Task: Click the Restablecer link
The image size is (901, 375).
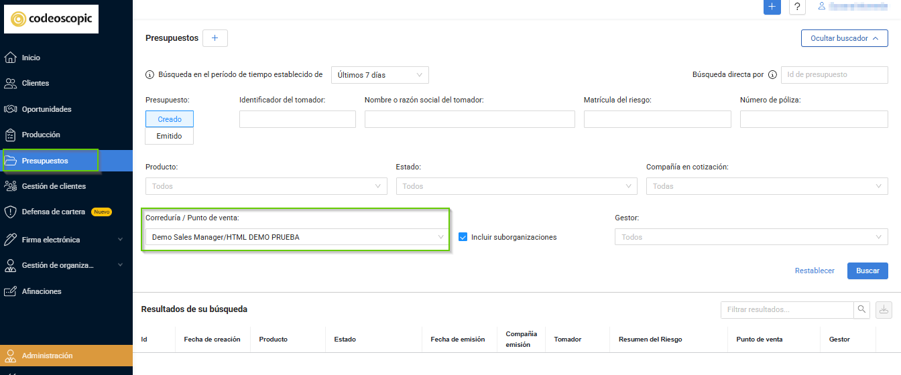Action: pos(815,271)
